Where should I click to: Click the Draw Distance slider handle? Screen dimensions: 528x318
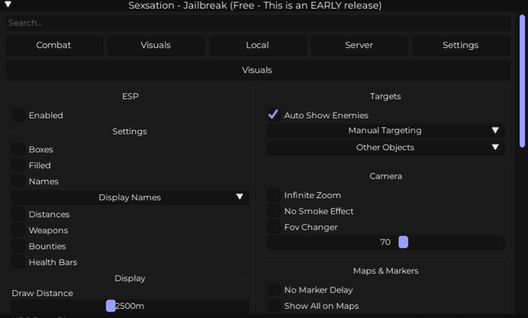pos(111,306)
